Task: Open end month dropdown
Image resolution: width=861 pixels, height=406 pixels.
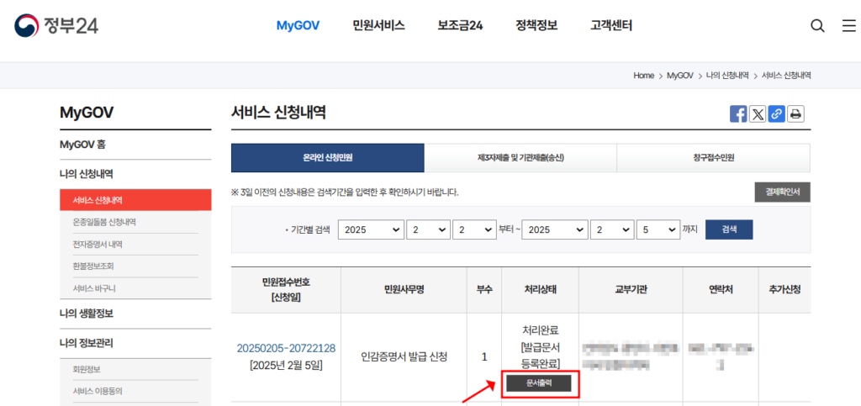Action: 612,229
